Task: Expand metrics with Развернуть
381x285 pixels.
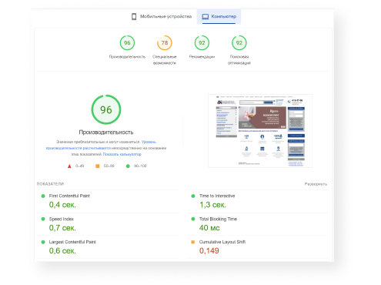Action: coord(316,184)
